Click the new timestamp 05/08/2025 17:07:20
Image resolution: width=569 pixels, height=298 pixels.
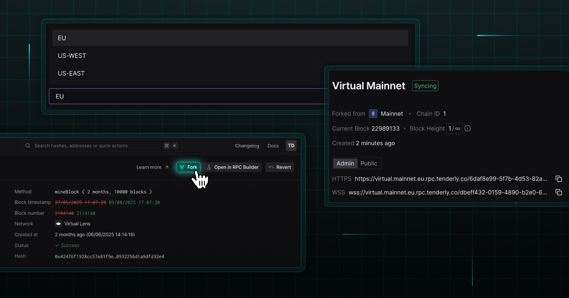[134, 203]
